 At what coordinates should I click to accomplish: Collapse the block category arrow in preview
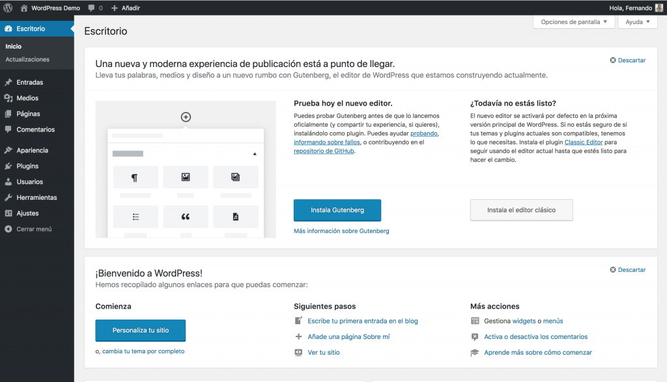[x=255, y=154]
